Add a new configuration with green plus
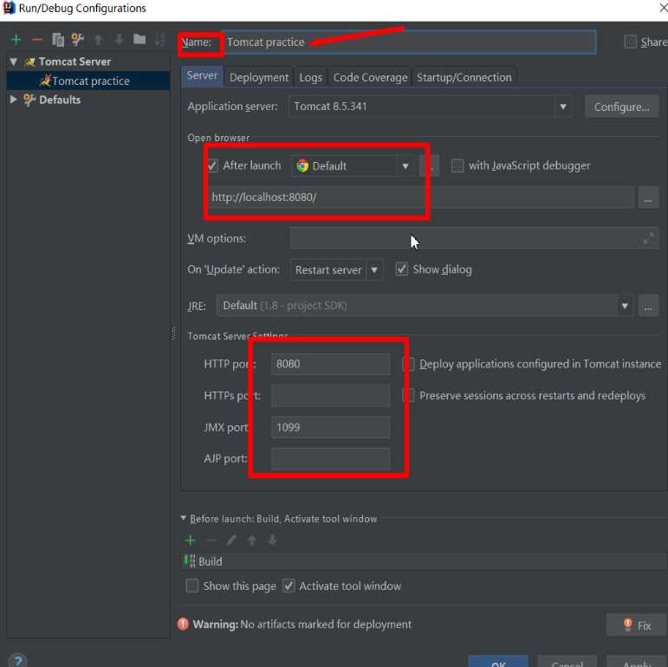668x667 pixels. pyautogui.click(x=16, y=40)
